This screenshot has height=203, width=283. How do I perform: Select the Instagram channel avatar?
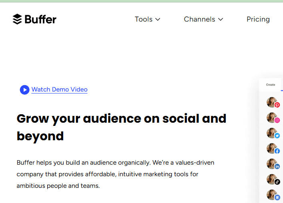tap(273, 118)
